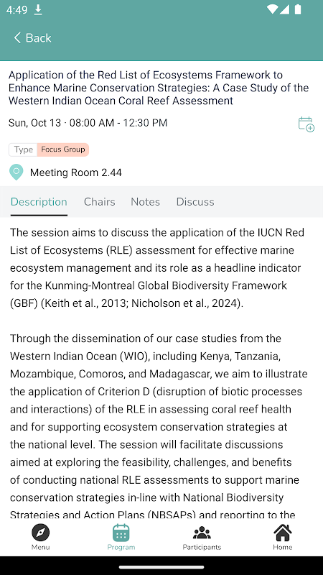This screenshot has width=323, height=575.
Task: Tap the Back button text
Action: pyautogui.click(x=39, y=38)
